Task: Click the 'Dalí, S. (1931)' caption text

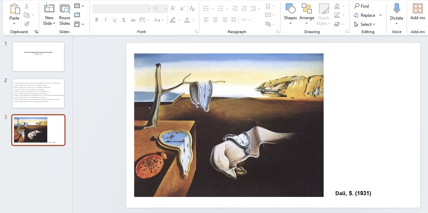Action: pos(353,193)
